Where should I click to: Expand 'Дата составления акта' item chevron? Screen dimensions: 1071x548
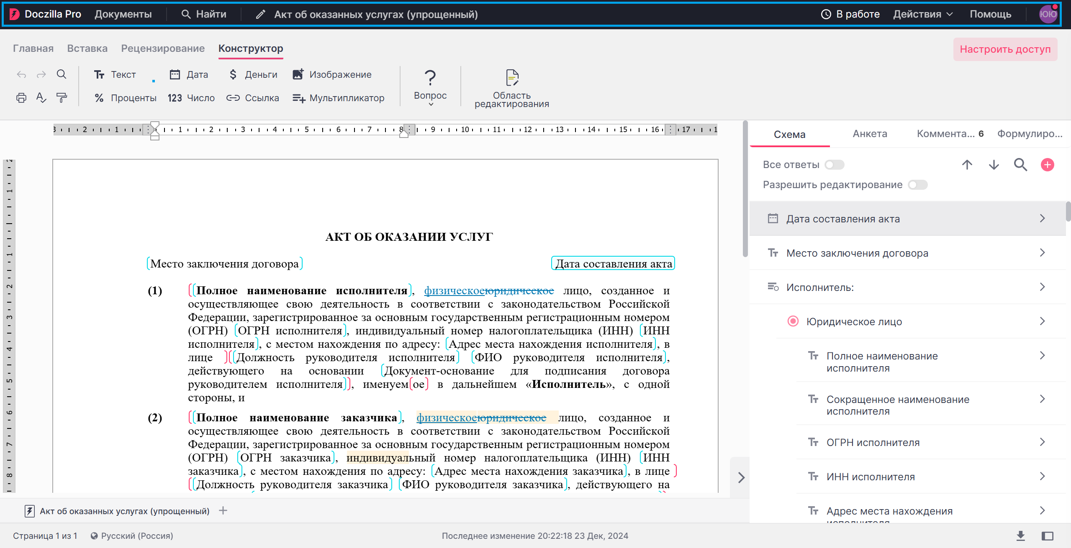(1042, 219)
